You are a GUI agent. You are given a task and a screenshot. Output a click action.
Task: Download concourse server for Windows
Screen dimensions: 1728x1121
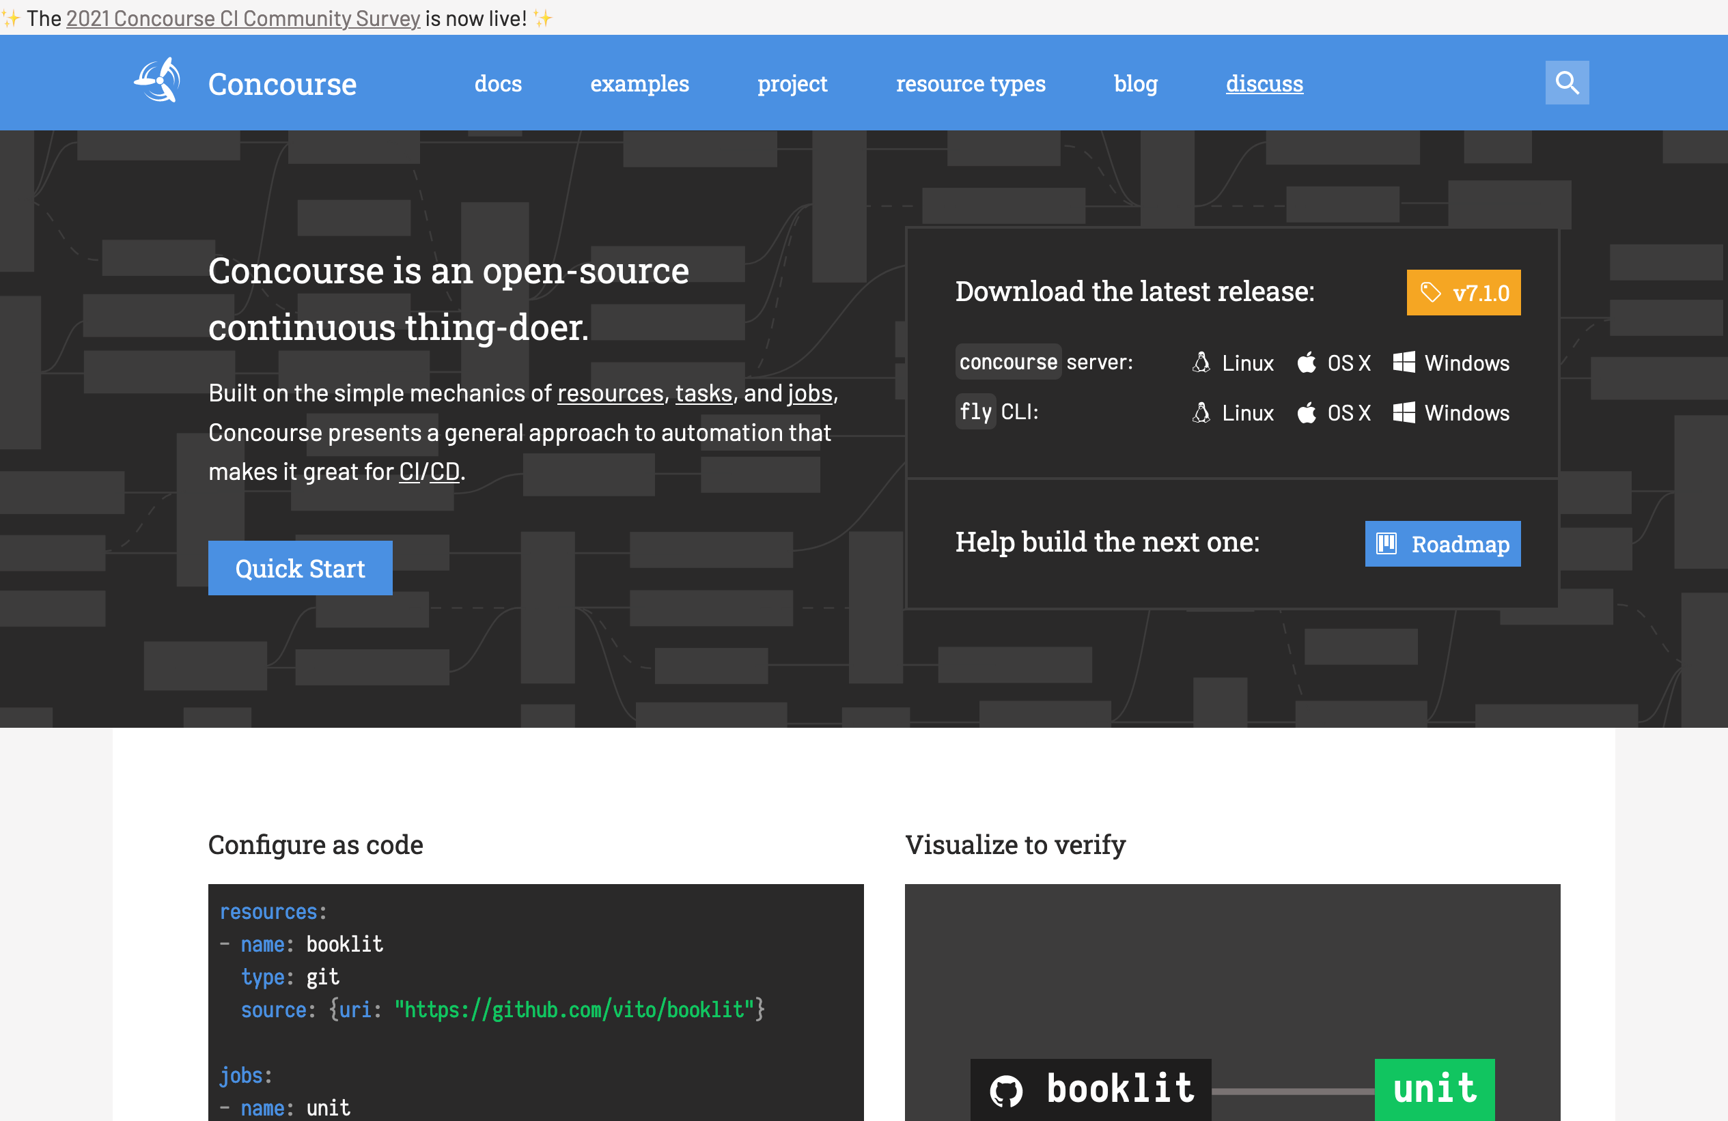point(1451,363)
